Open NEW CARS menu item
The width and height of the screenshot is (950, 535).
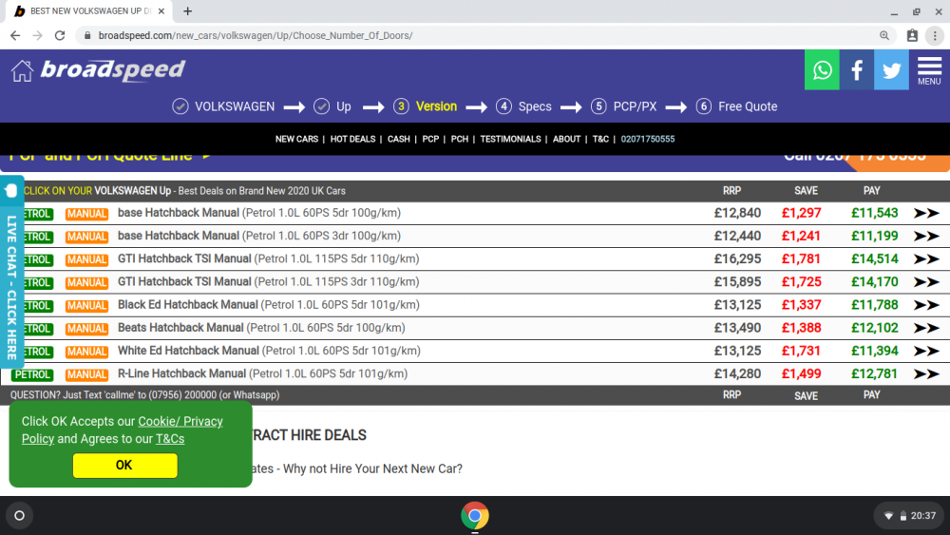pos(296,139)
